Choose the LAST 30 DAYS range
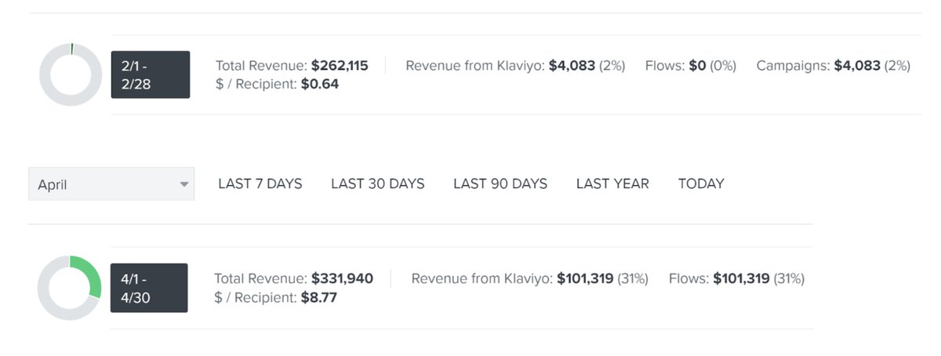Image resolution: width=941 pixels, height=356 pixels. coord(378,183)
